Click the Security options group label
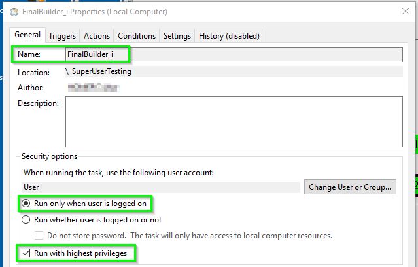The height and width of the screenshot is (267, 418). [x=49, y=156]
